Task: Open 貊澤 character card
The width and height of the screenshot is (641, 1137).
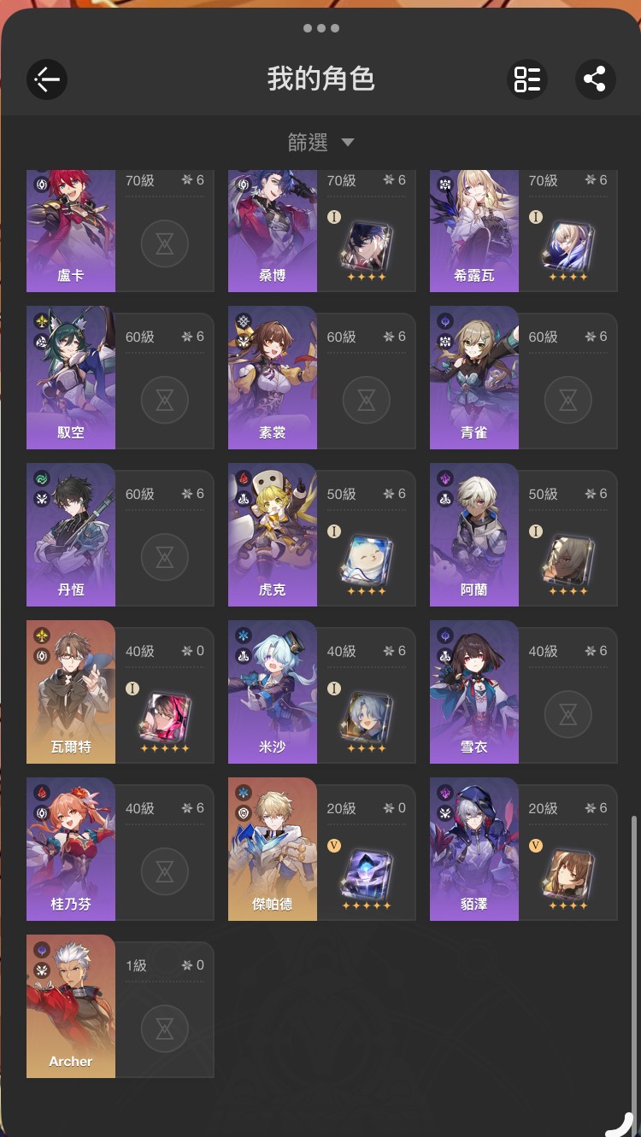Action: 524,849
